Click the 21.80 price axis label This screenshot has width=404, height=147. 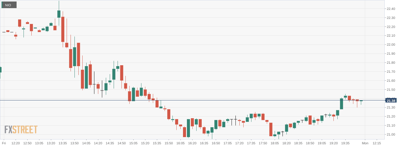[x=391, y=63]
